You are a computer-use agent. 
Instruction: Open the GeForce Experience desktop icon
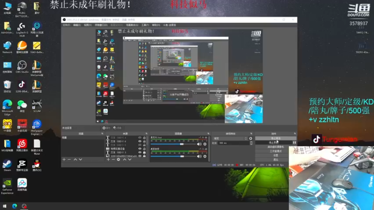point(7,186)
